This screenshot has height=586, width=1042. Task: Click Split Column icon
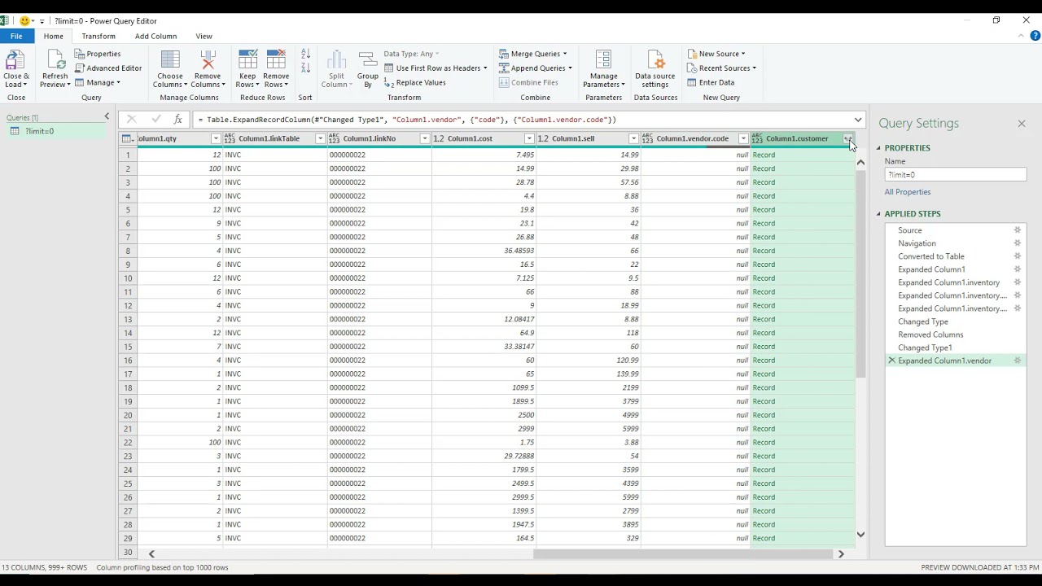pos(336,60)
